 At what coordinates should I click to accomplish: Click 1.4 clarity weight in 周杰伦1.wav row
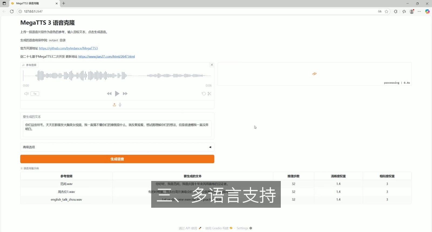point(338,192)
